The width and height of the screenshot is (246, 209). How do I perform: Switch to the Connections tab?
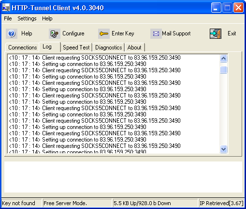click(x=23, y=48)
